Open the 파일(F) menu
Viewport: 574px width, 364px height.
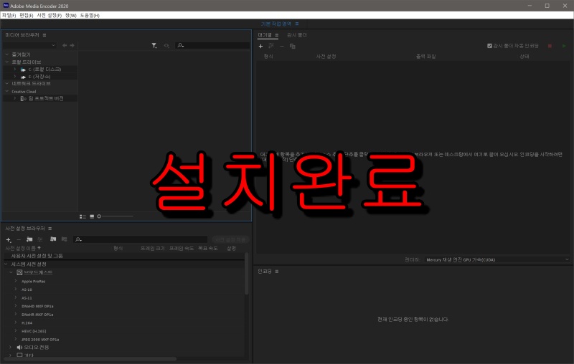pos(9,15)
